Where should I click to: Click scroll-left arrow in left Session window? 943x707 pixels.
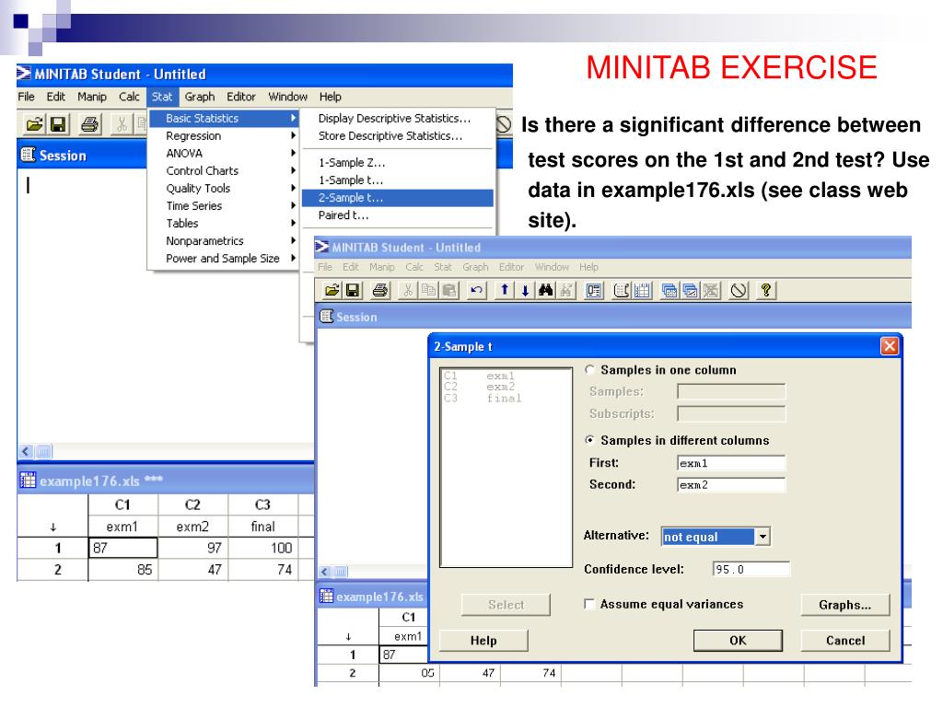pyautogui.click(x=26, y=451)
